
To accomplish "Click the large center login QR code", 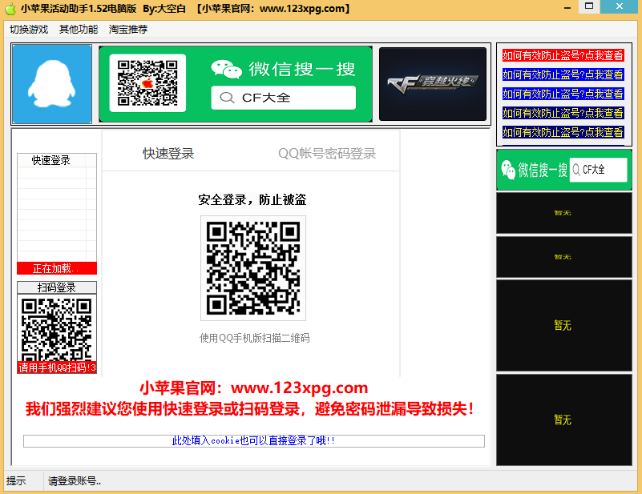I will pos(253,268).
